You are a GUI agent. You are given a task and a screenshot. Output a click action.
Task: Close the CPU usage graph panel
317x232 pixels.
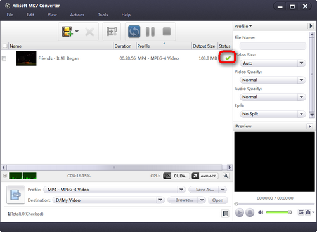tap(5, 176)
